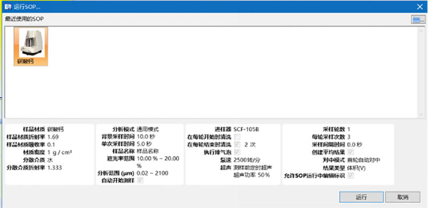Toggle 在每轮开始时清洗 checkbox
The height and width of the screenshot is (208, 428).
237,137
